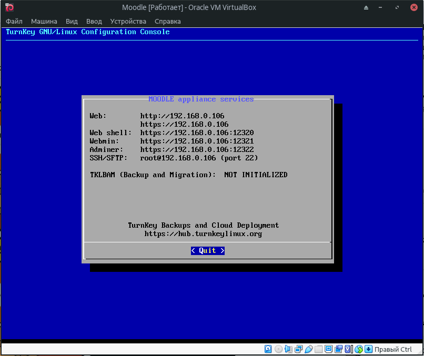Open the Машина menu
Screen dimensions: 424x356
(x=44, y=22)
